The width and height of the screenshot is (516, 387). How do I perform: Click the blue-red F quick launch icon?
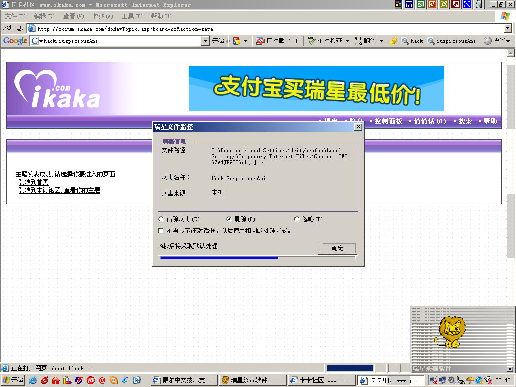coord(79,381)
